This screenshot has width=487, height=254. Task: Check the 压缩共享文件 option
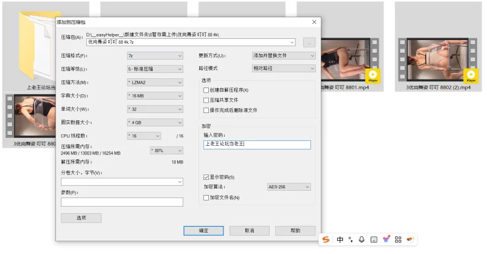click(206, 100)
